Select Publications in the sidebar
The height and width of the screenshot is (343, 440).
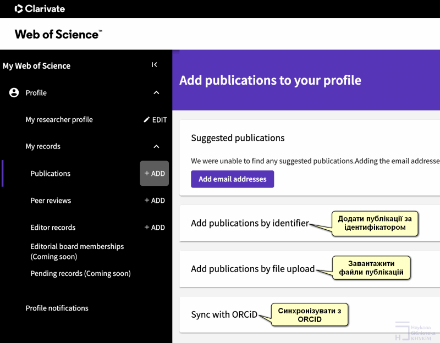51,174
